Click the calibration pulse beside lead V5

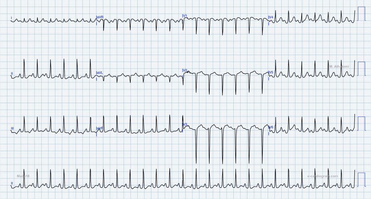(x=361, y=69)
